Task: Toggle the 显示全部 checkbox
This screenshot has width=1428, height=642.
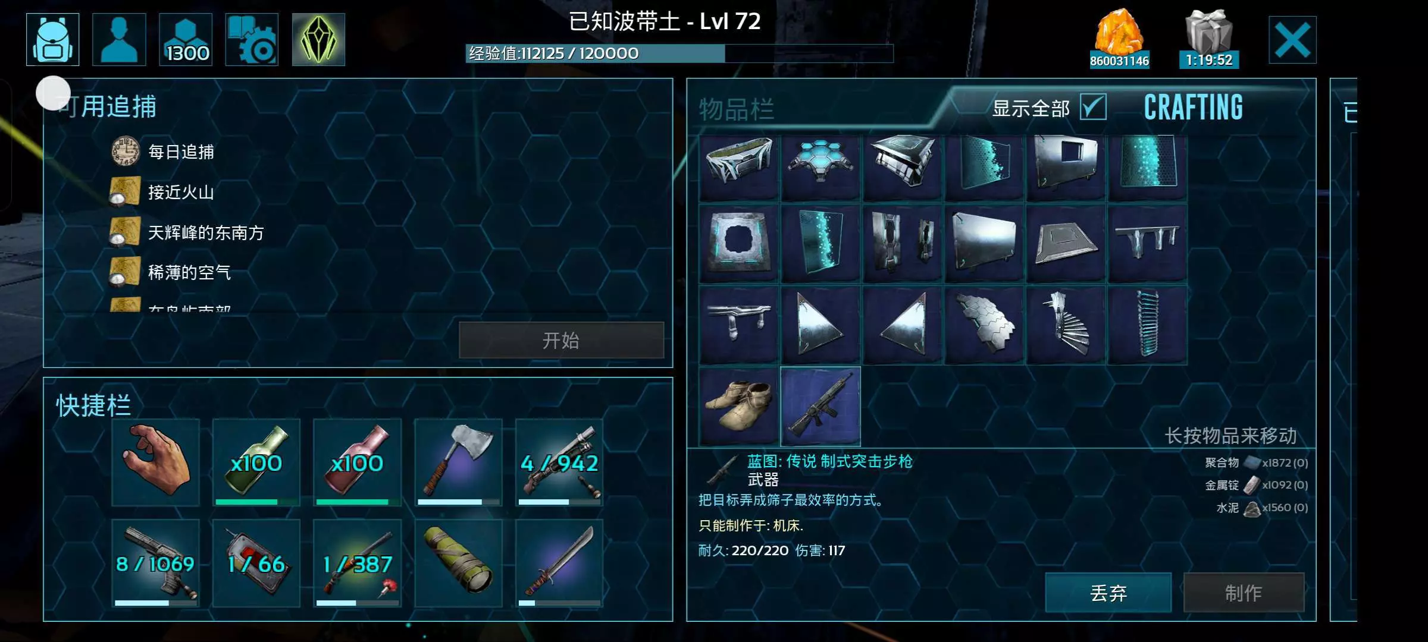Action: [x=1093, y=108]
